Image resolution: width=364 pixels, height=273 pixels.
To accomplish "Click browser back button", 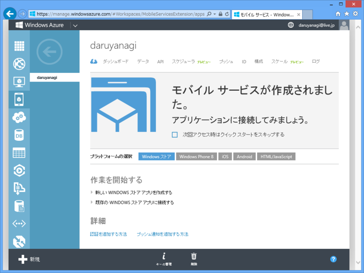I will (x=10, y=14).
